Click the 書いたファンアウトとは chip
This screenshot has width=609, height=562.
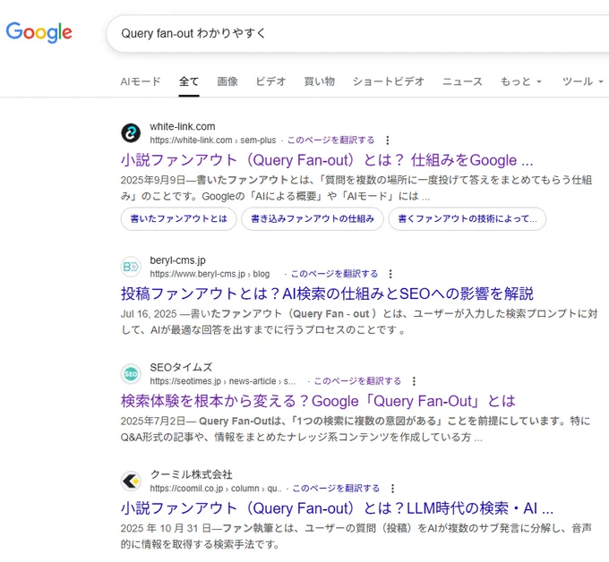[x=178, y=219]
